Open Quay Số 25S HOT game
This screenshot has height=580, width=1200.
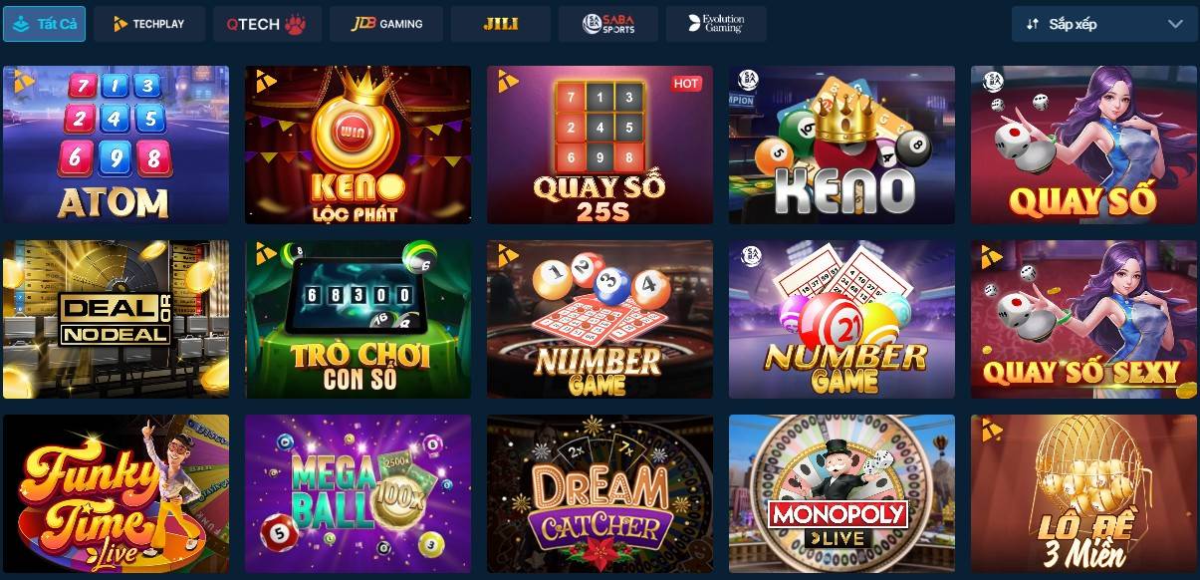point(600,145)
